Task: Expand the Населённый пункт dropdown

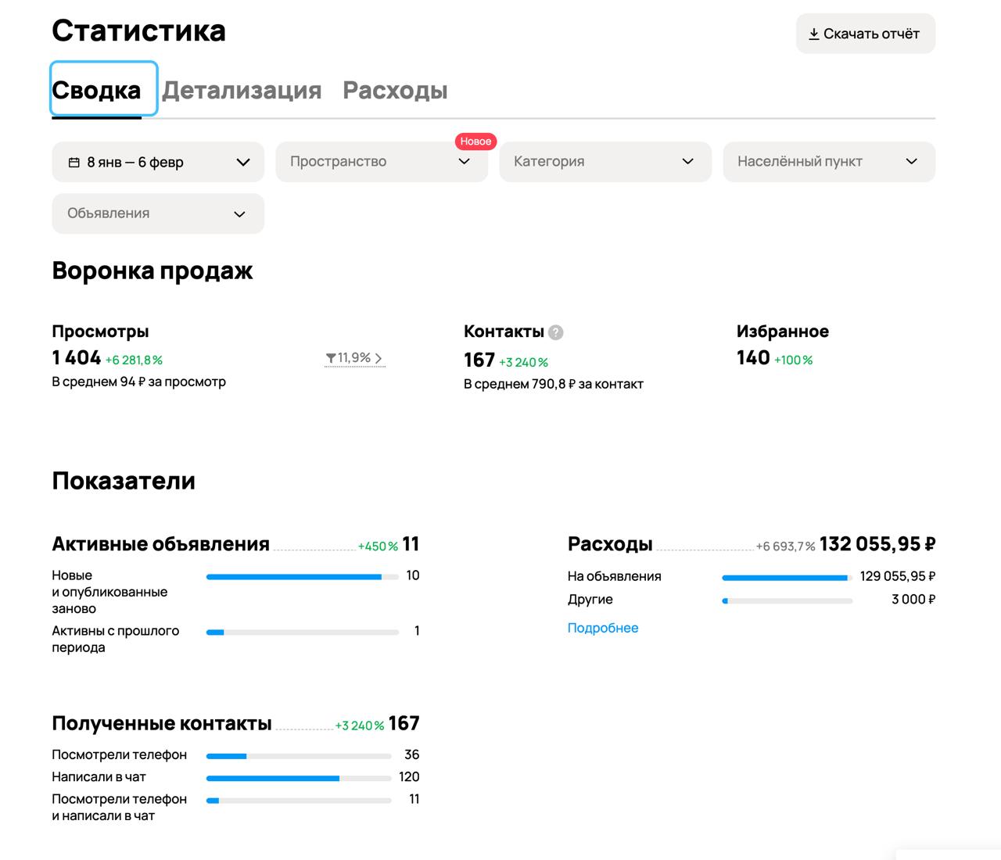Action: [x=828, y=162]
